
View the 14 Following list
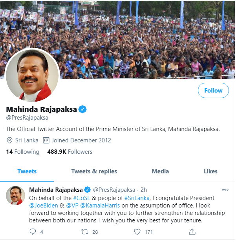(x=22, y=152)
